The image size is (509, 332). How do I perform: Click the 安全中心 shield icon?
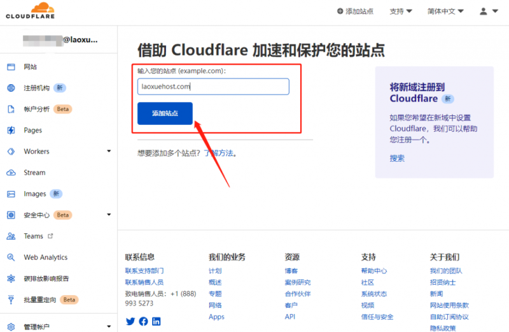pos(11,215)
